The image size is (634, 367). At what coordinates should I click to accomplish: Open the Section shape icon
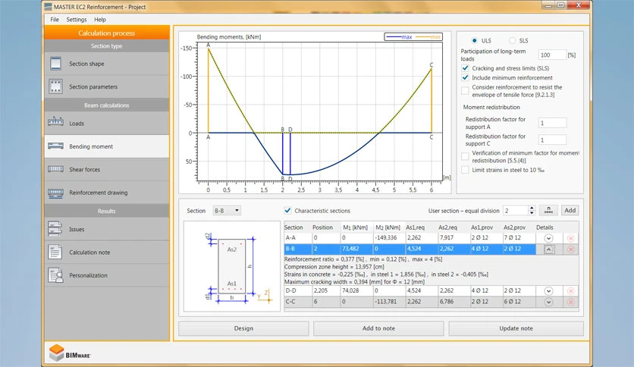pyautogui.click(x=56, y=64)
